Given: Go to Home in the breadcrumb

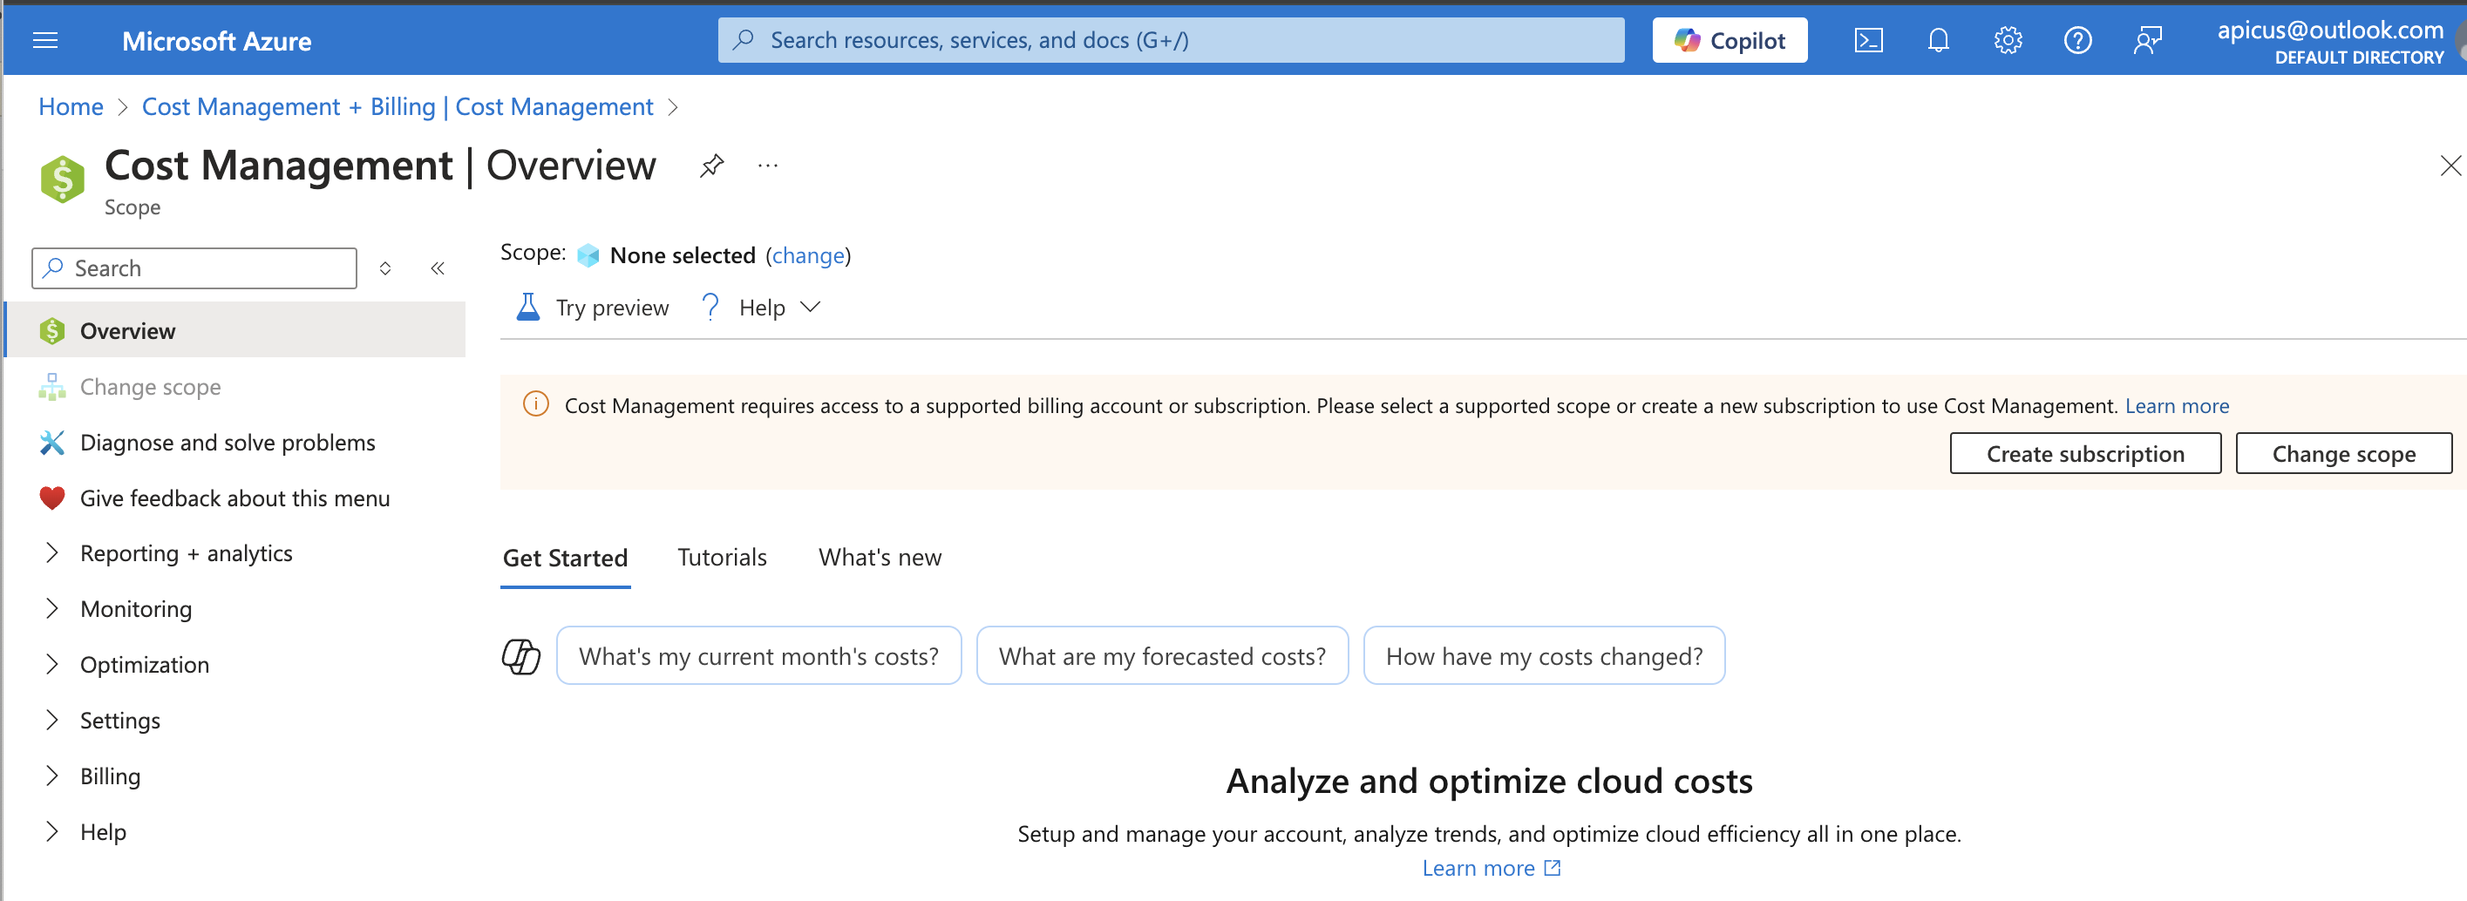Looking at the screenshot, I should pyautogui.click(x=71, y=106).
